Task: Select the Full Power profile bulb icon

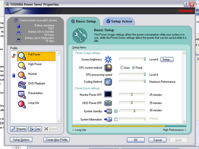Action: tap(22, 56)
